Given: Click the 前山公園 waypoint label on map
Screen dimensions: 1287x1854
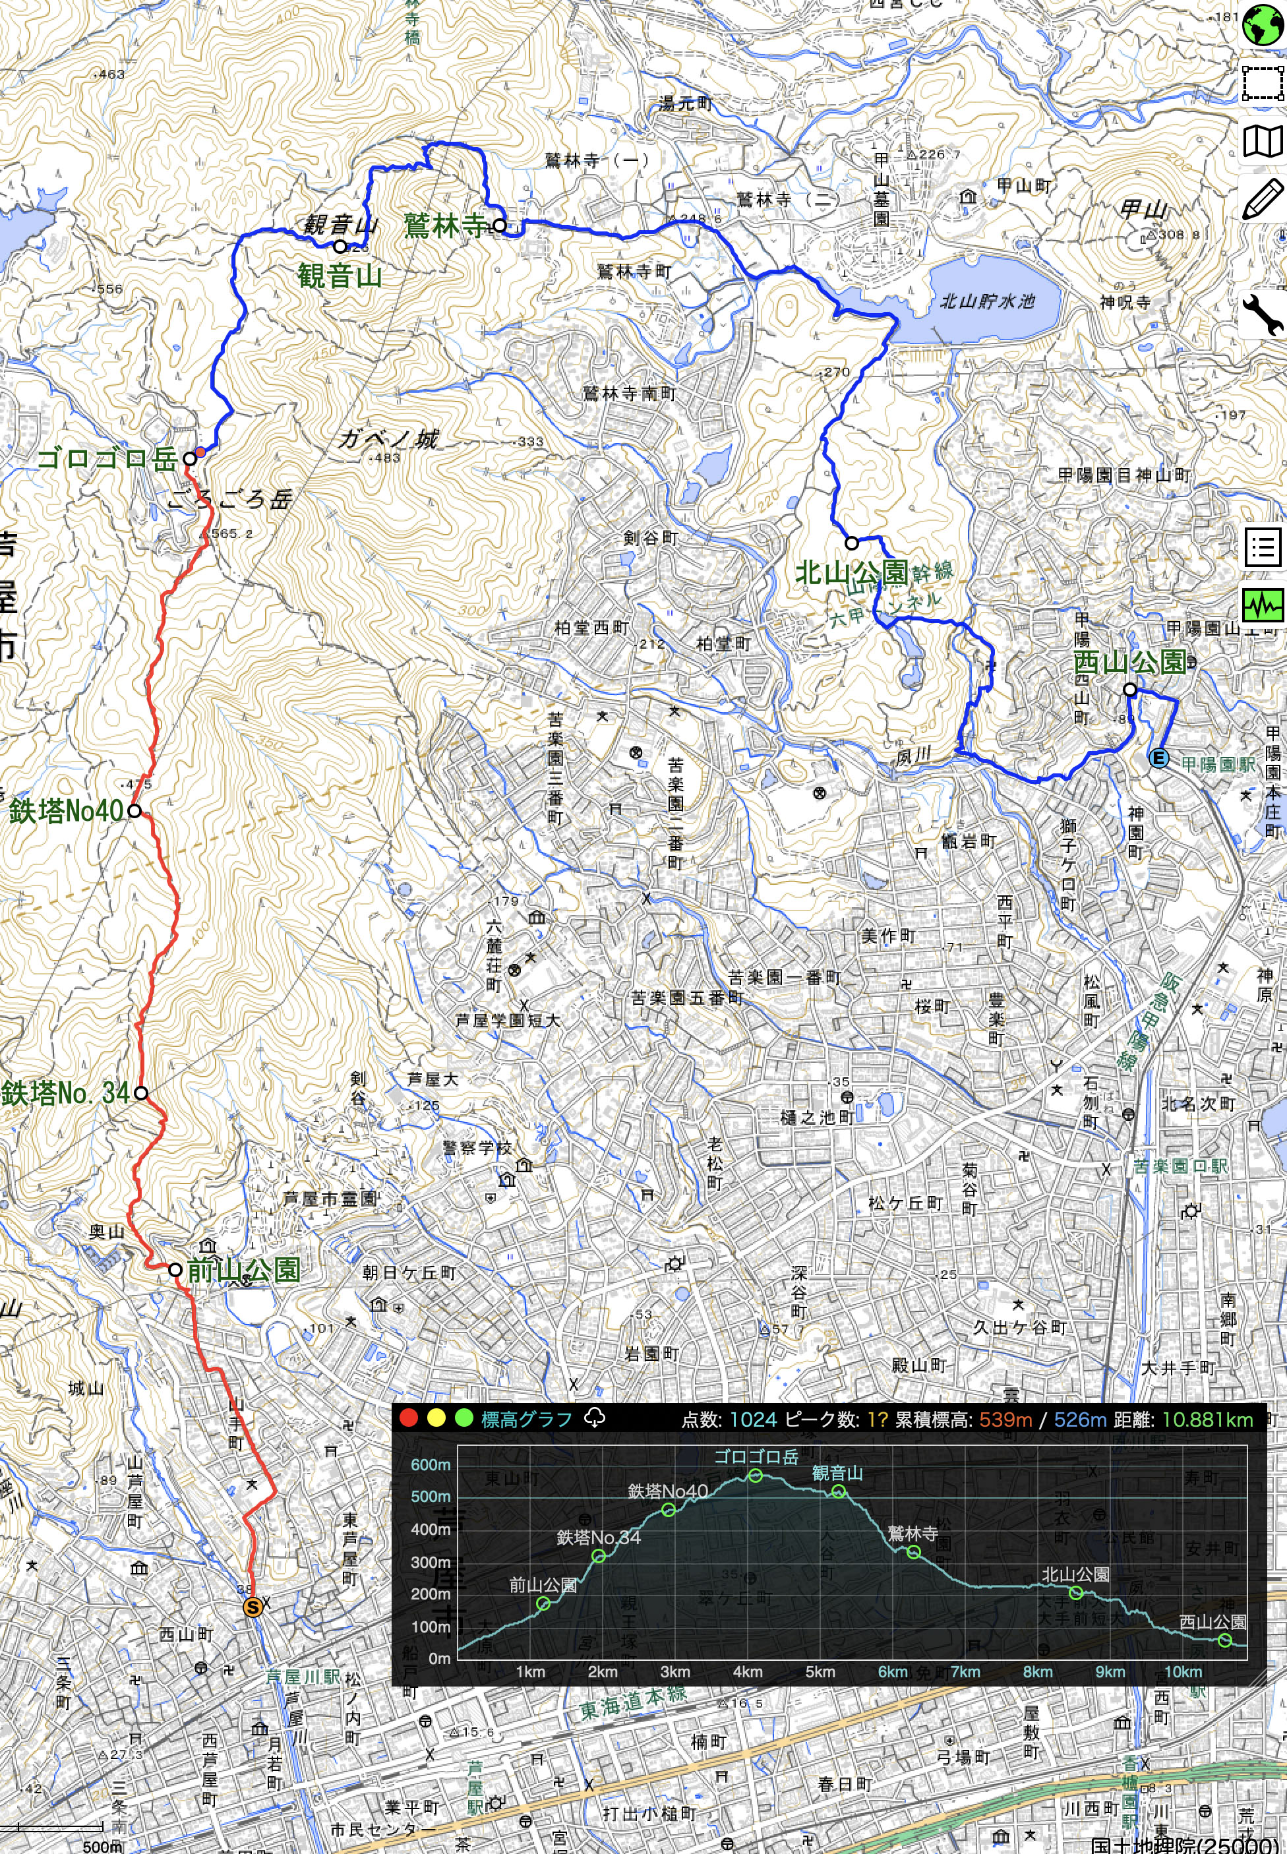Looking at the screenshot, I should click(x=243, y=1271).
